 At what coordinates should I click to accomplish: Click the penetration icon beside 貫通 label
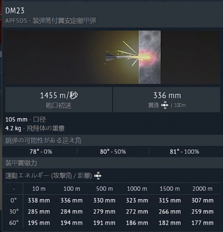pyautogui.click(x=165, y=105)
